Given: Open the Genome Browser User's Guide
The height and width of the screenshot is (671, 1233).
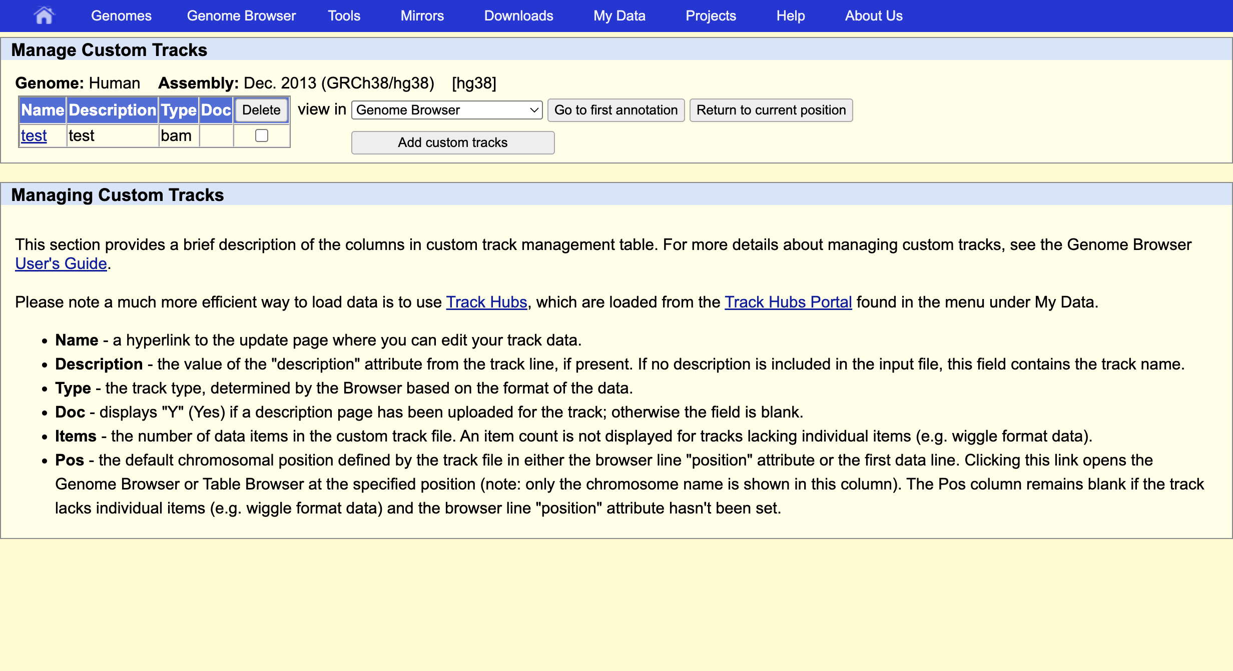Looking at the screenshot, I should (x=61, y=263).
